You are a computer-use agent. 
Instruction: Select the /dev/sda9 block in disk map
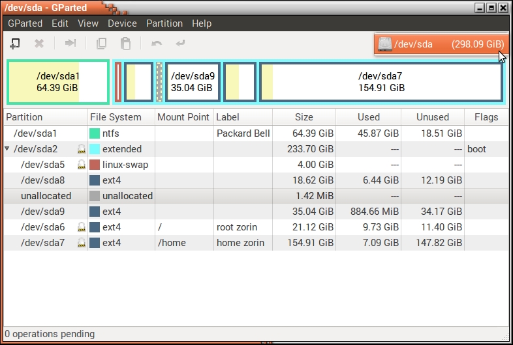tap(193, 82)
